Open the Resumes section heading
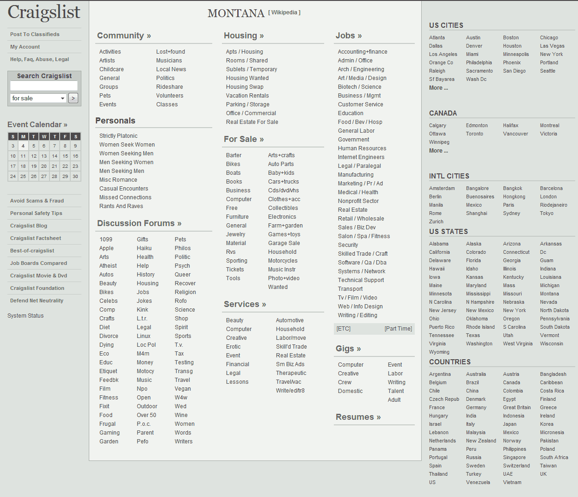The image size is (578, 497). coord(358,417)
